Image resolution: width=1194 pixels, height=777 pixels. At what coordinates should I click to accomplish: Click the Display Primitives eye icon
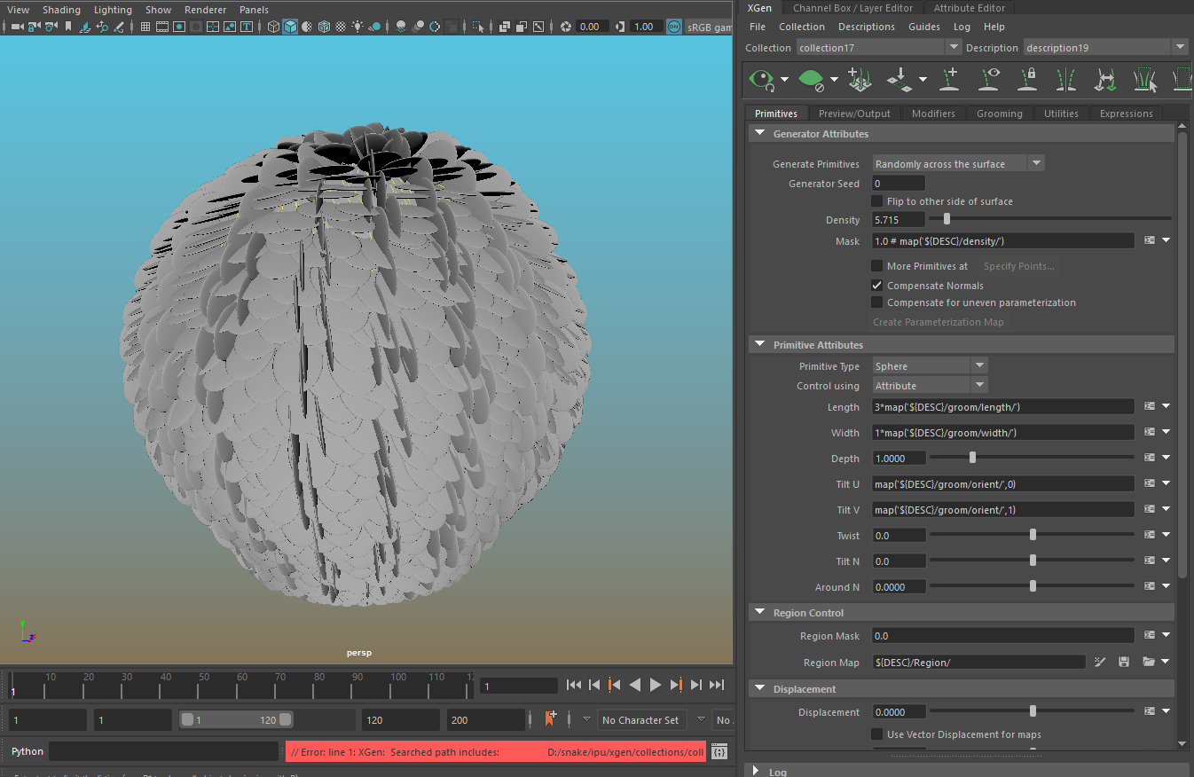(x=992, y=79)
